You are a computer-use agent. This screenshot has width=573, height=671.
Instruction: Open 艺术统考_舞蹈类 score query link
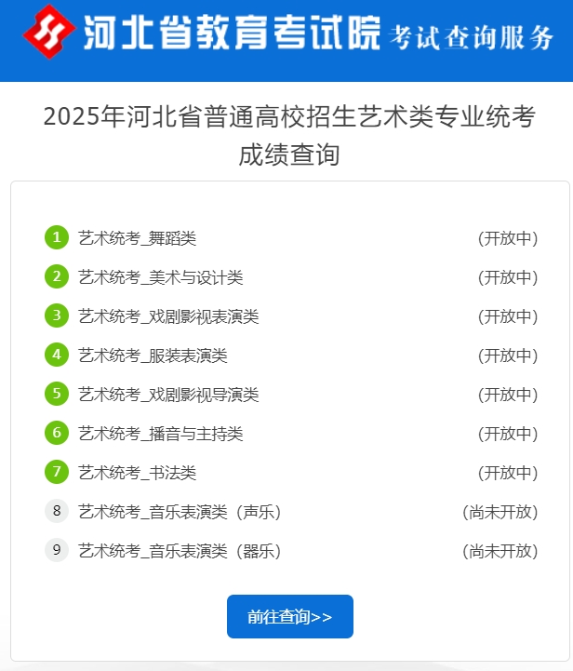138,238
